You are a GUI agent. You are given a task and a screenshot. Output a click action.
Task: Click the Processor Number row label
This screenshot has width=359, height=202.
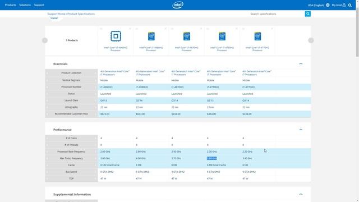(71, 87)
